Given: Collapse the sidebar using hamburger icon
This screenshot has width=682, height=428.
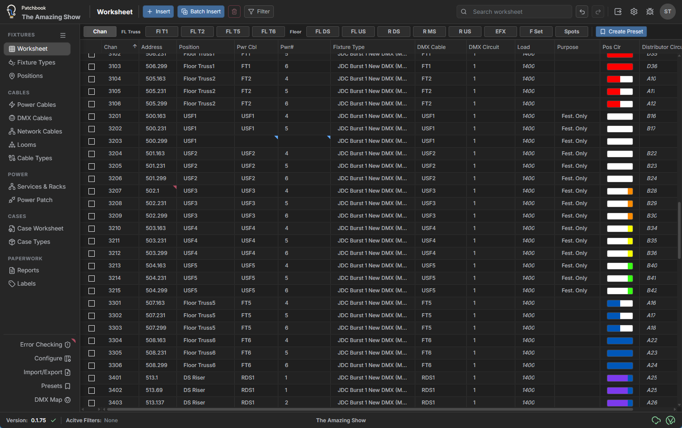Looking at the screenshot, I should (x=63, y=35).
